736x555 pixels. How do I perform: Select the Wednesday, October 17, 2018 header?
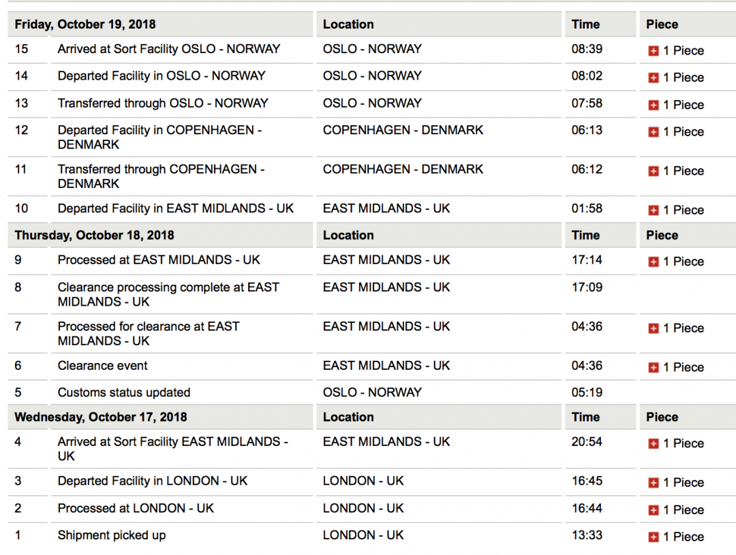(101, 417)
